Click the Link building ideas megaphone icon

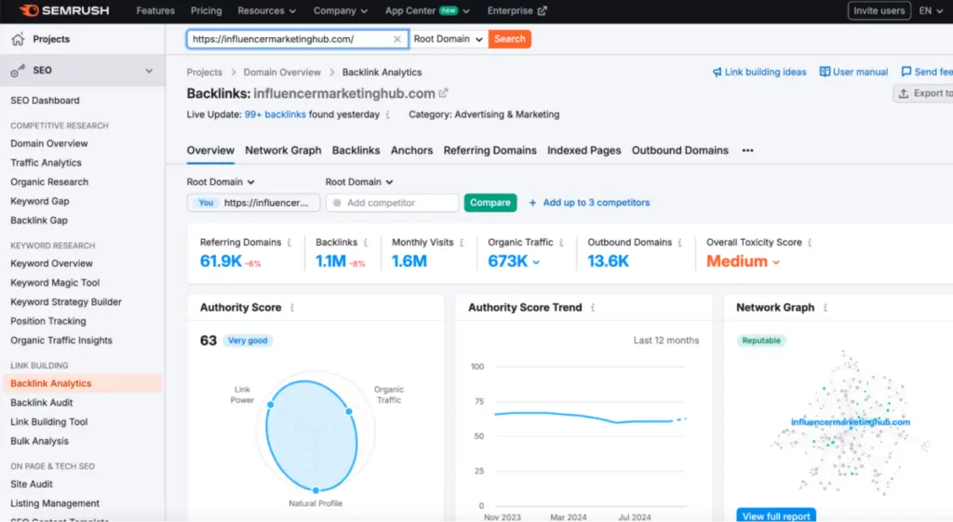(x=718, y=73)
